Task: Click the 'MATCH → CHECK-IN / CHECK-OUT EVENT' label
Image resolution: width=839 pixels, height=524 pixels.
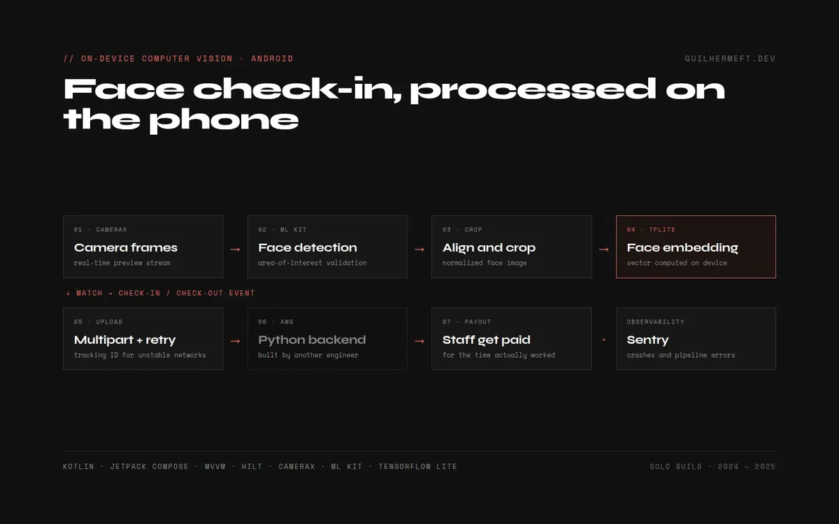Action: click(166, 293)
